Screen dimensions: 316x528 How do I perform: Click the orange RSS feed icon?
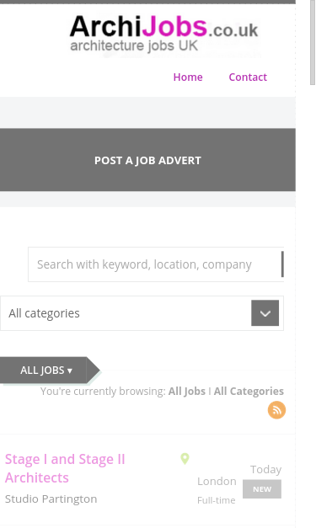tap(276, 410)
